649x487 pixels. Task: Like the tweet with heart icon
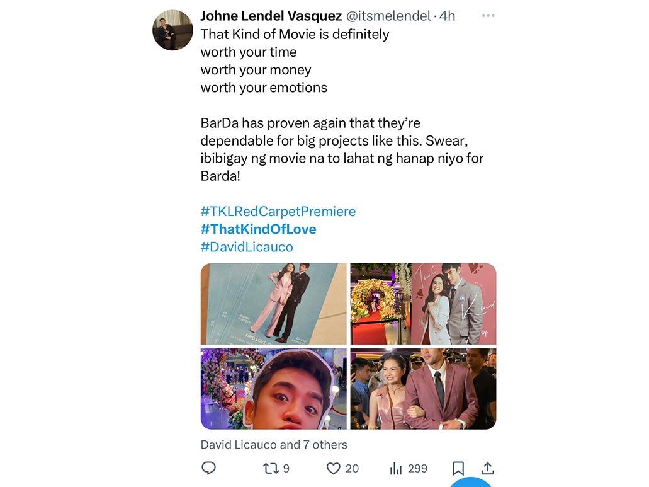(334, 468)
